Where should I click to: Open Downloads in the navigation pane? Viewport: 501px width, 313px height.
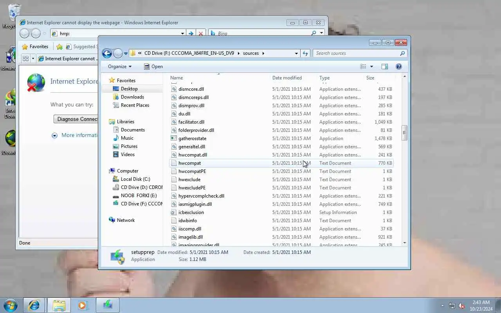pos(132,97)
